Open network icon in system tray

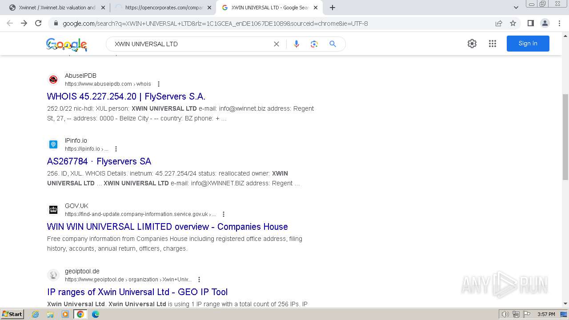(516, 314)
